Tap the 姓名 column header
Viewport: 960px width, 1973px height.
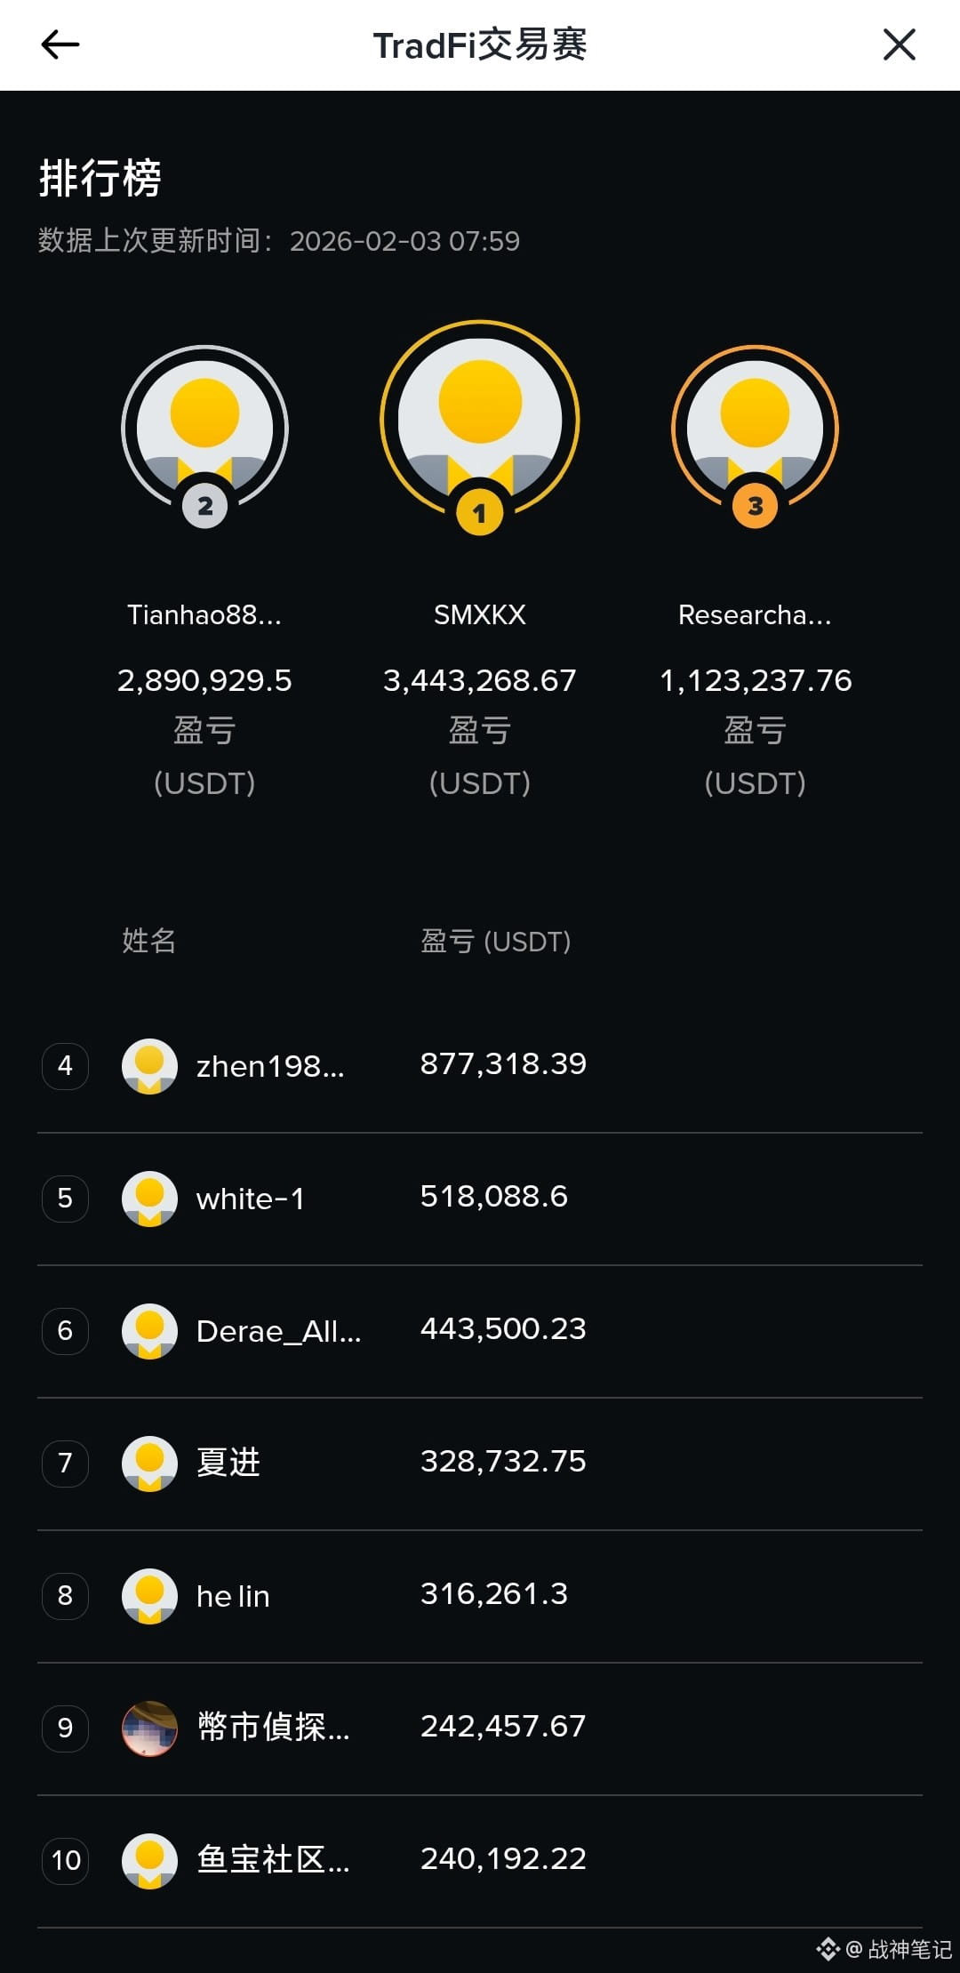pos(148,941)
